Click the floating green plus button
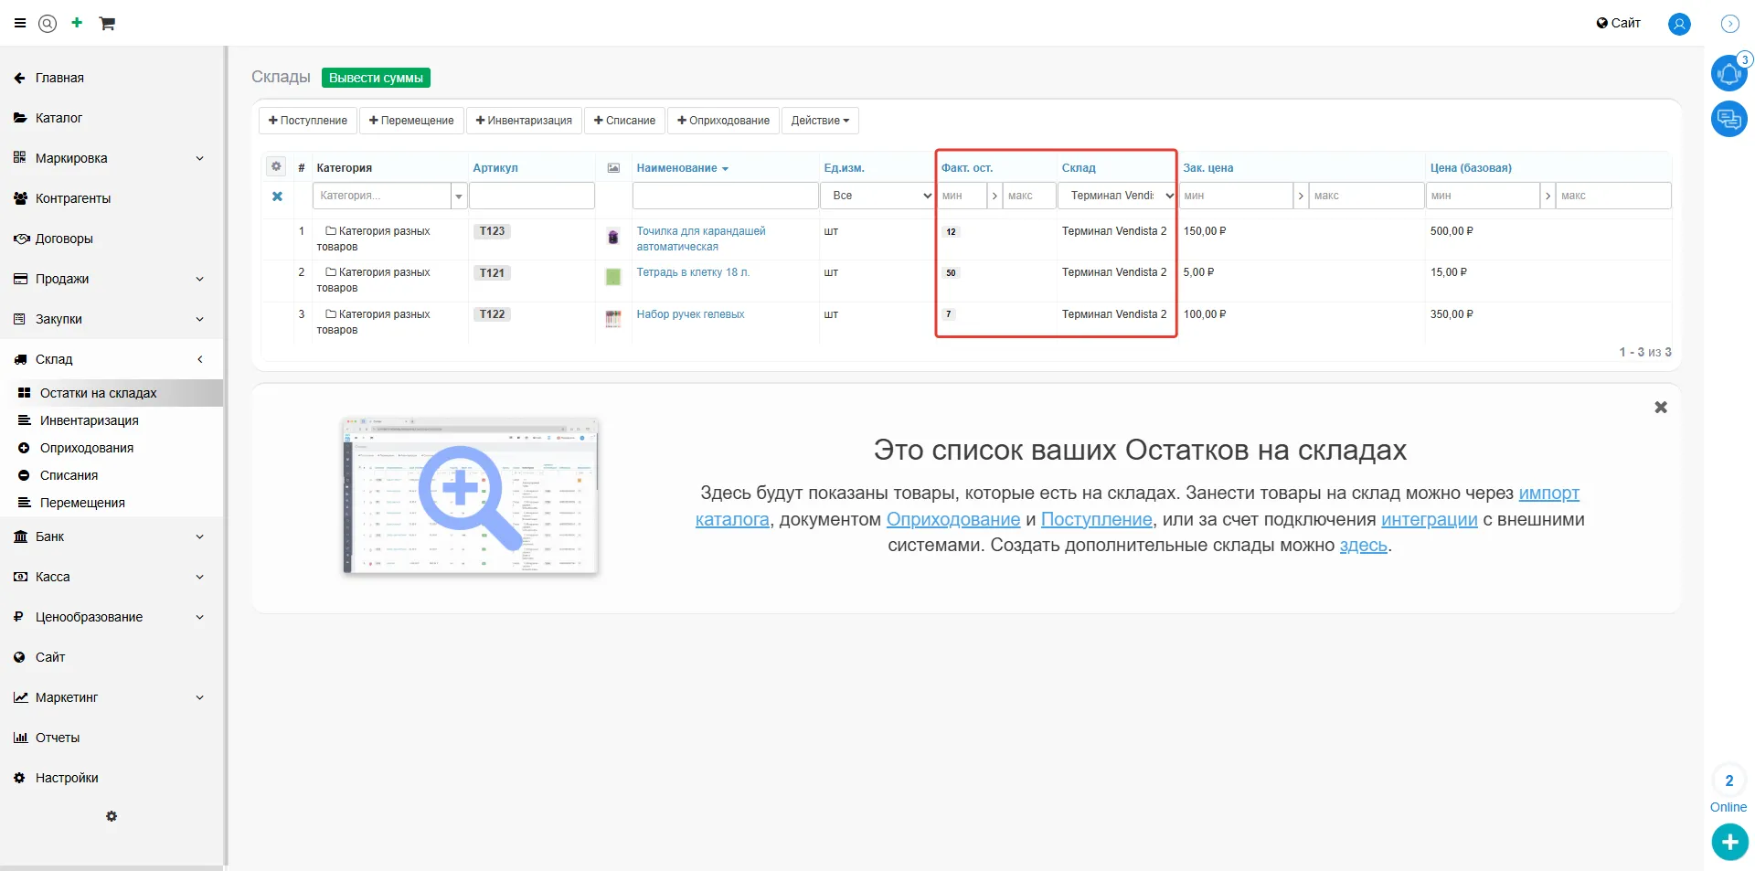 (1728, 841)
